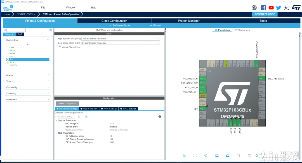
Task: Select NVIC in System Core list
Action: (12, 56)
